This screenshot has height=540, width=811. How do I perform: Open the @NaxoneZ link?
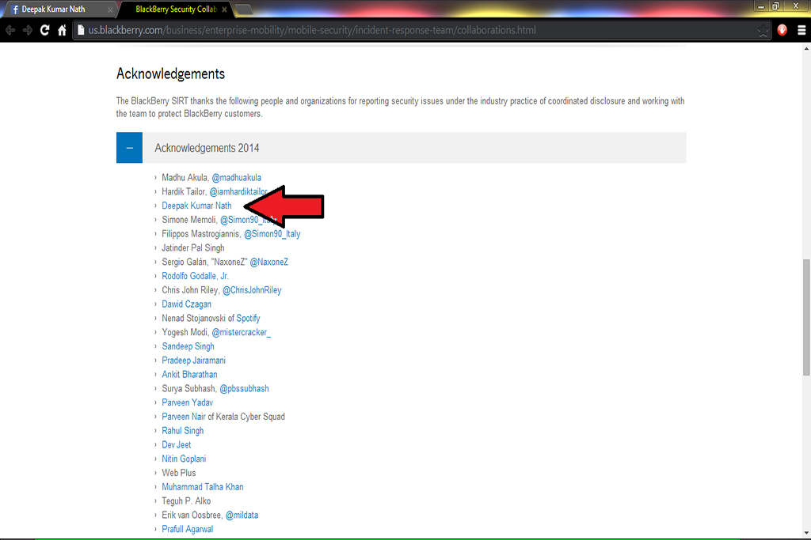pyautogui.click(x=269, y=262)
